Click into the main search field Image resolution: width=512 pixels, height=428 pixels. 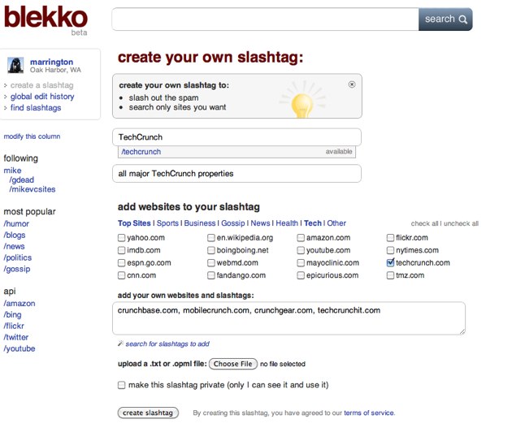pyautogui.click(x=265, y=19)
